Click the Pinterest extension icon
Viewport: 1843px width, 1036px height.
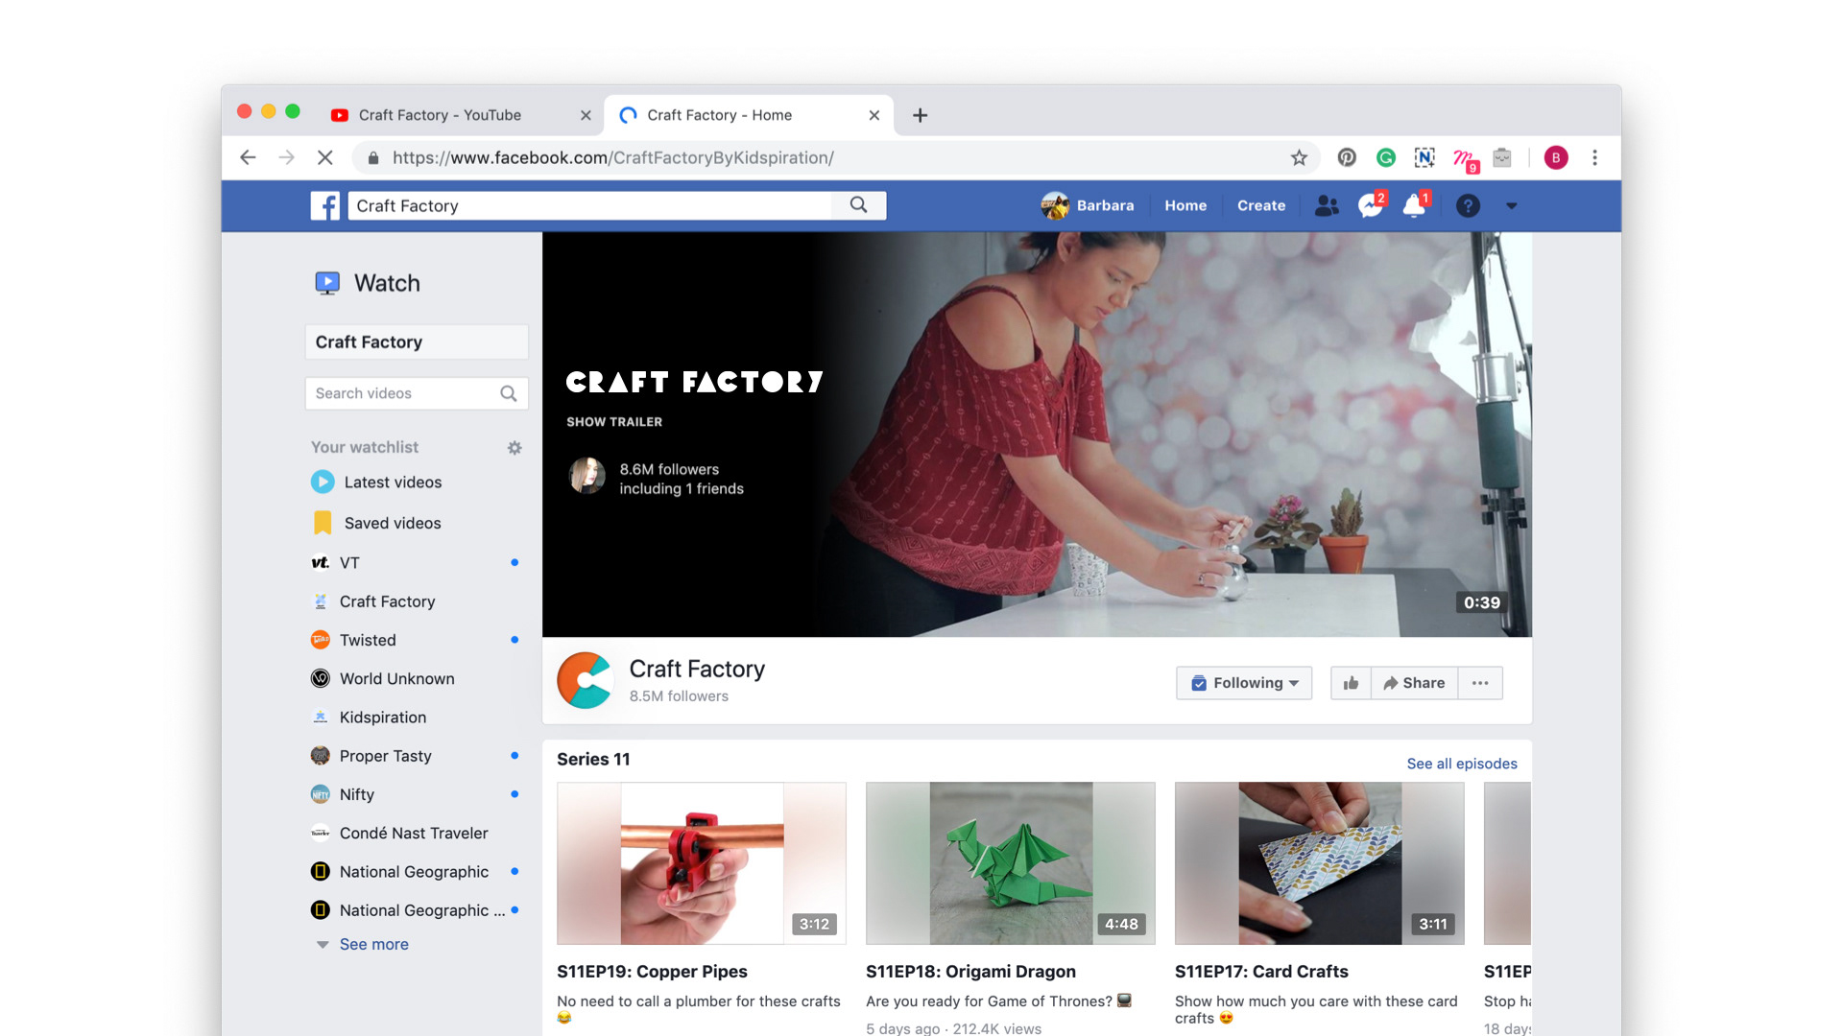pos(1347,157)
